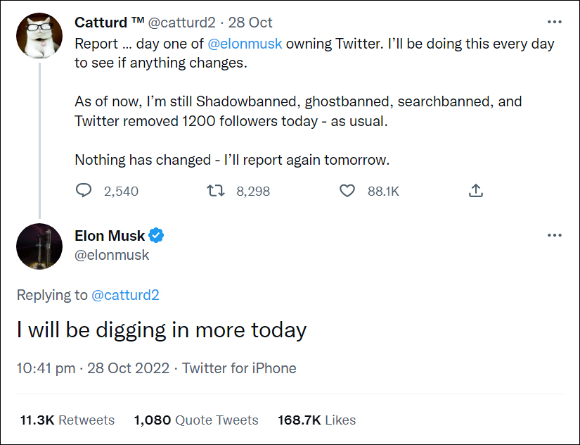This screenshot has height=445, width=580.
Task: Open the 28 Oct timestamp on Catturd's tweet
Action: click(x=250, y=23)
